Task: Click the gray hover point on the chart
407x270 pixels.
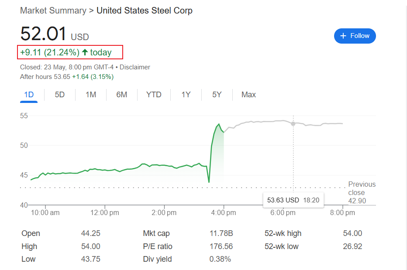Action: (x=293, y=124)
